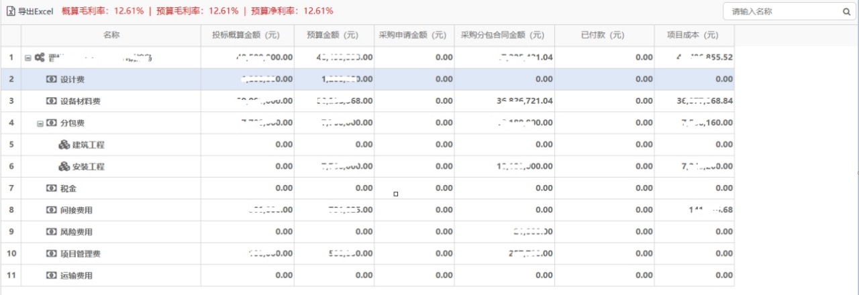This screenshot has height=295, width=859.
Task: Click the 项目成本 column header
Action: (x=693, y=35)
